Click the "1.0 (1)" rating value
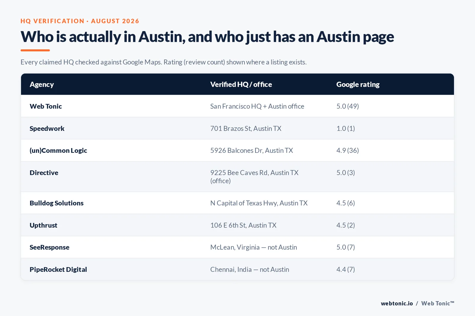Screen dimensions: 475x316 pos(346,129)
